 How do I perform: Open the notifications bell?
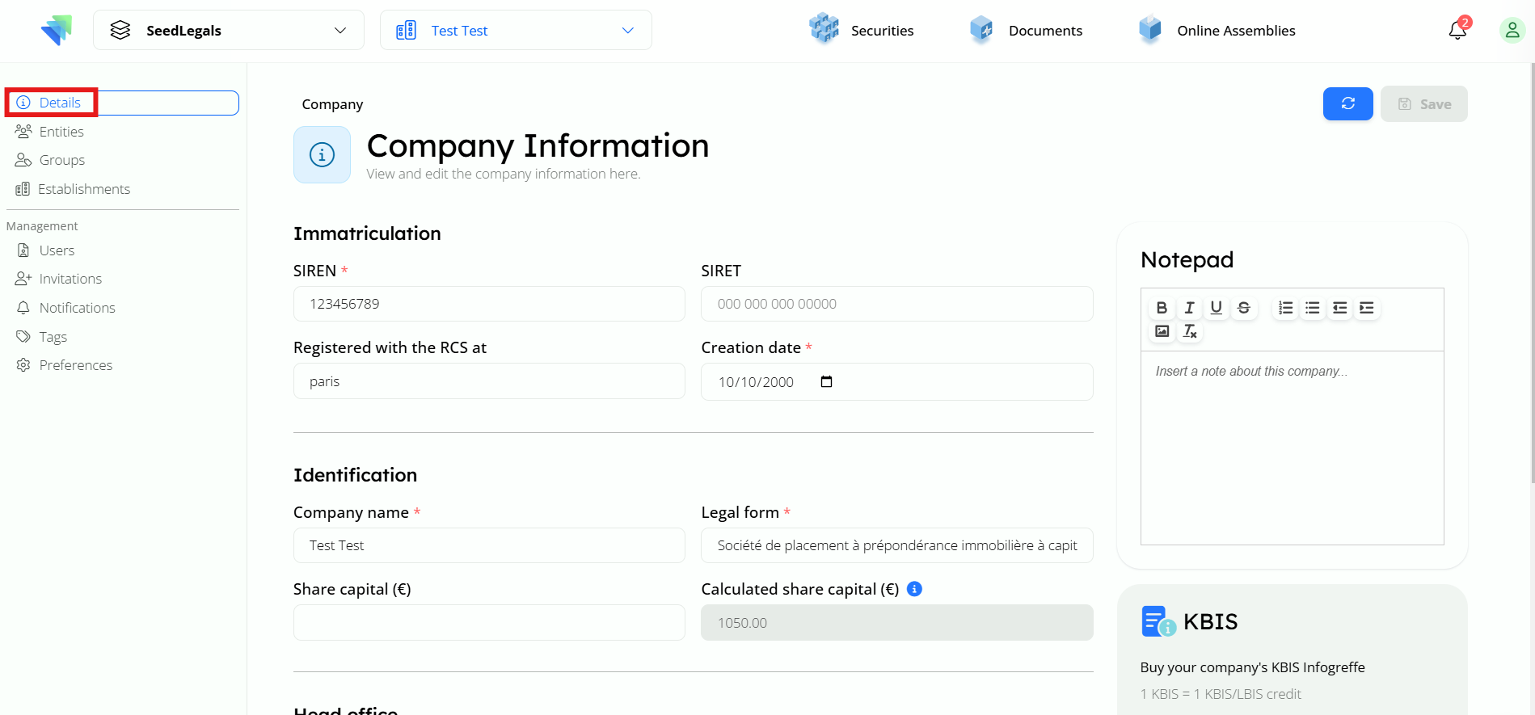coord(1457,31)
